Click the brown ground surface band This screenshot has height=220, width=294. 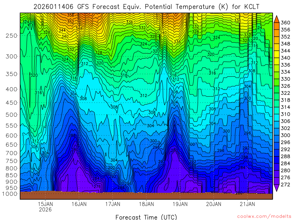click(146, 195)
